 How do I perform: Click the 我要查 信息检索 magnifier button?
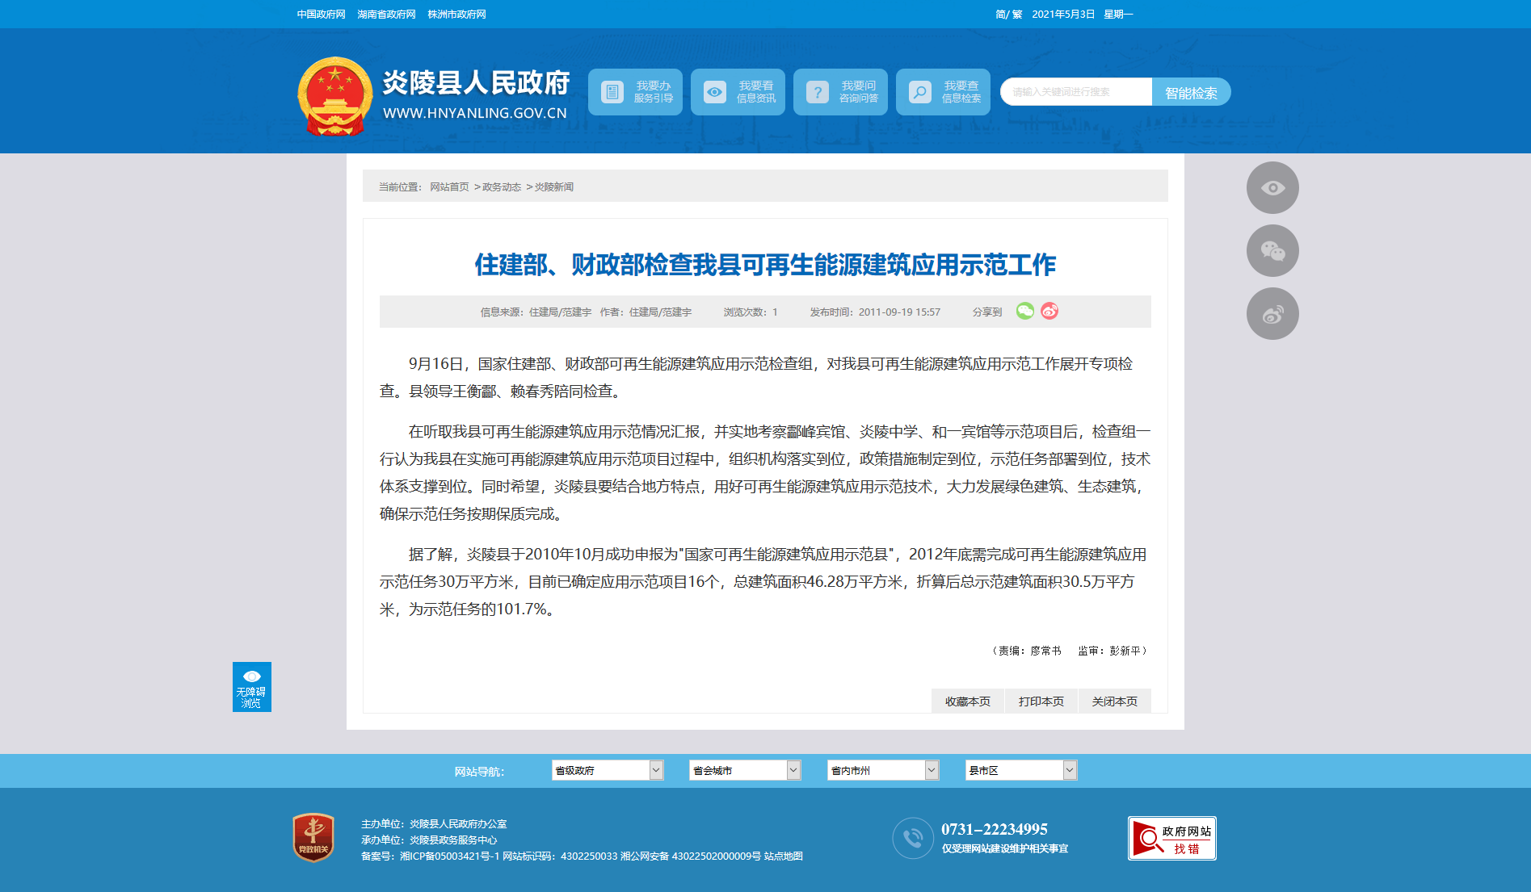click(943, 92)
